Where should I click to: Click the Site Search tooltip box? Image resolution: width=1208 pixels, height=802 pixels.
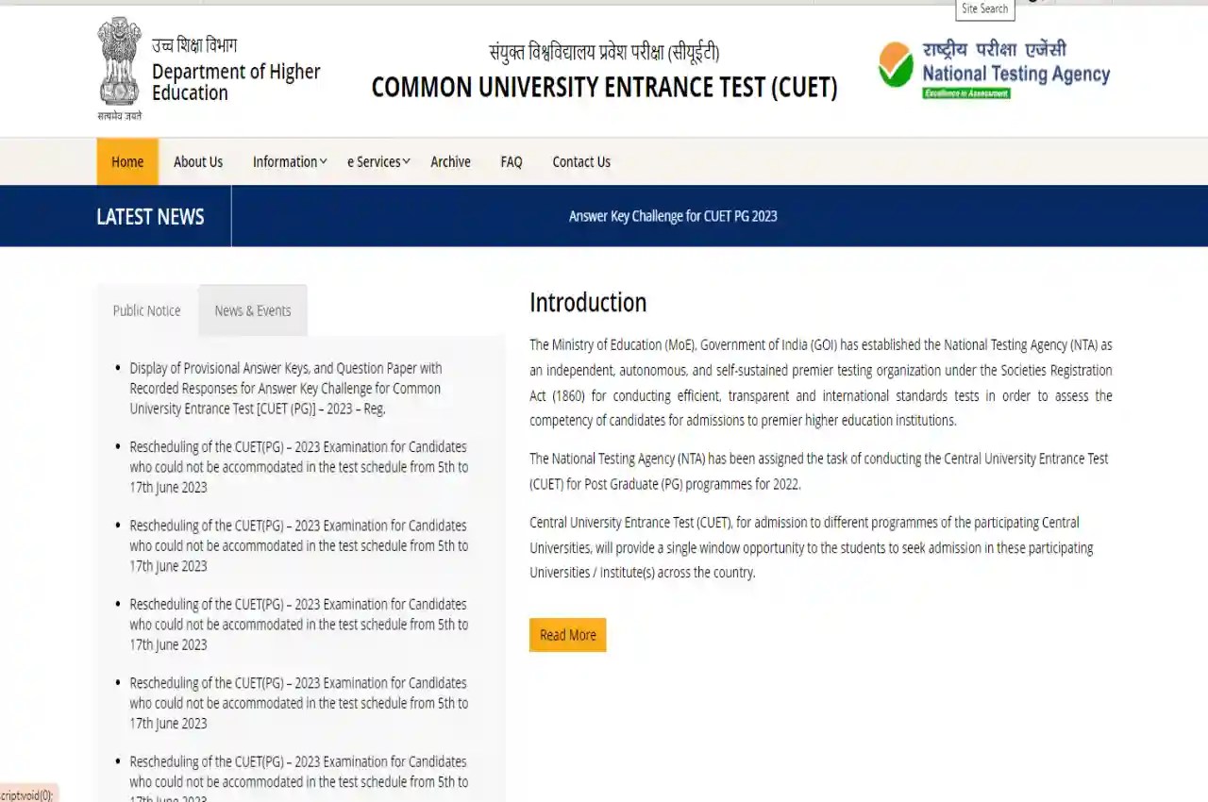coord(985,9)
